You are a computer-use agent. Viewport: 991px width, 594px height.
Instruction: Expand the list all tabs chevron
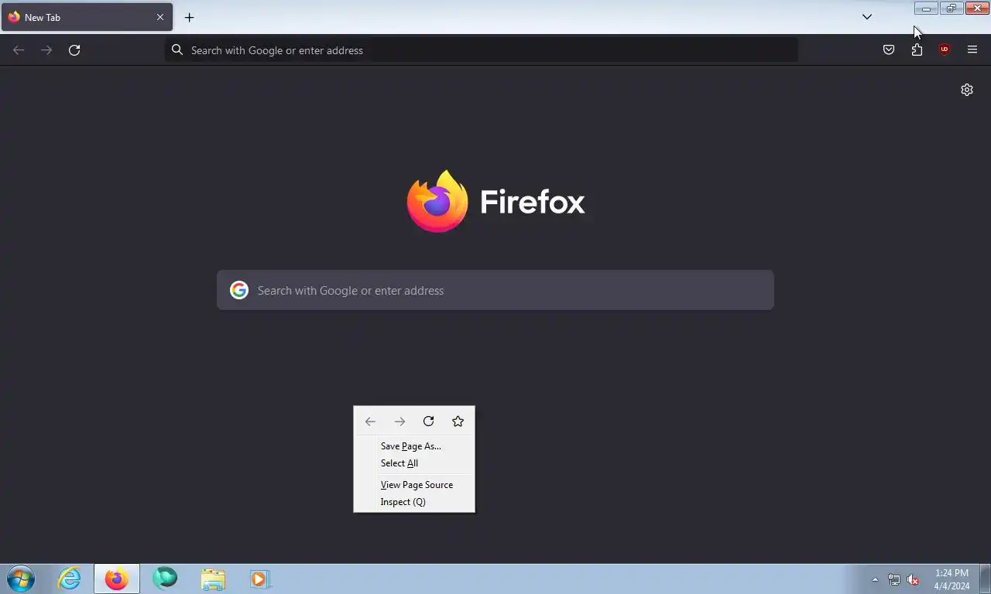coord(867,17)
